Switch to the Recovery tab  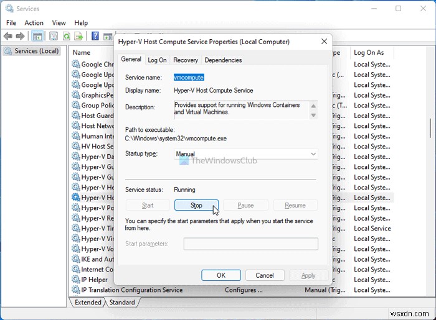click(x=186, y=60)
